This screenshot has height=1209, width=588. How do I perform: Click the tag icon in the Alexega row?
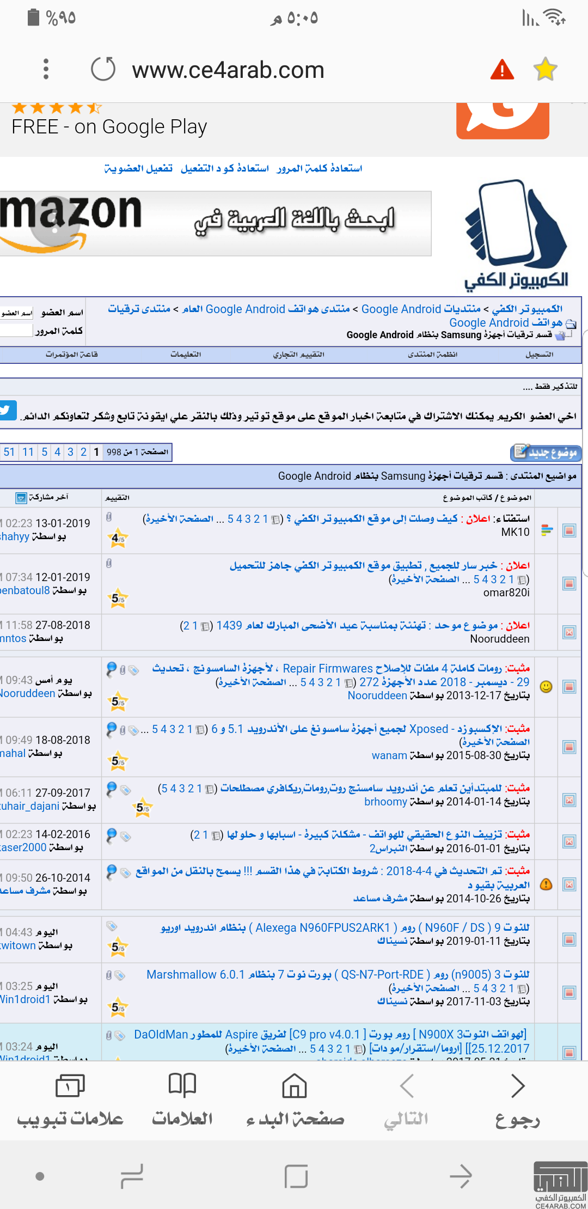112,926
